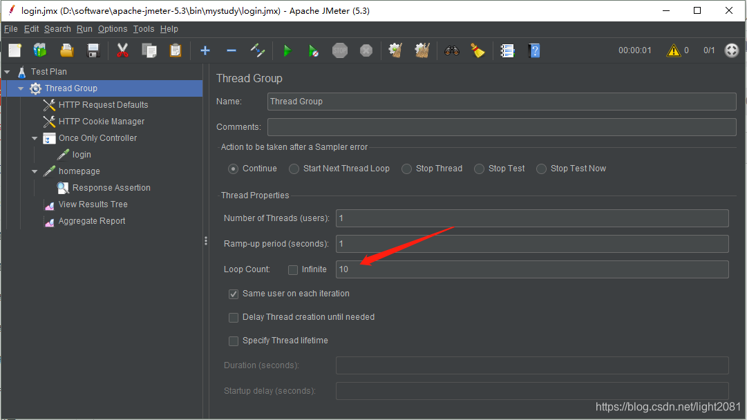
Task: Click the Clear results icon
Action: [395, 50]
